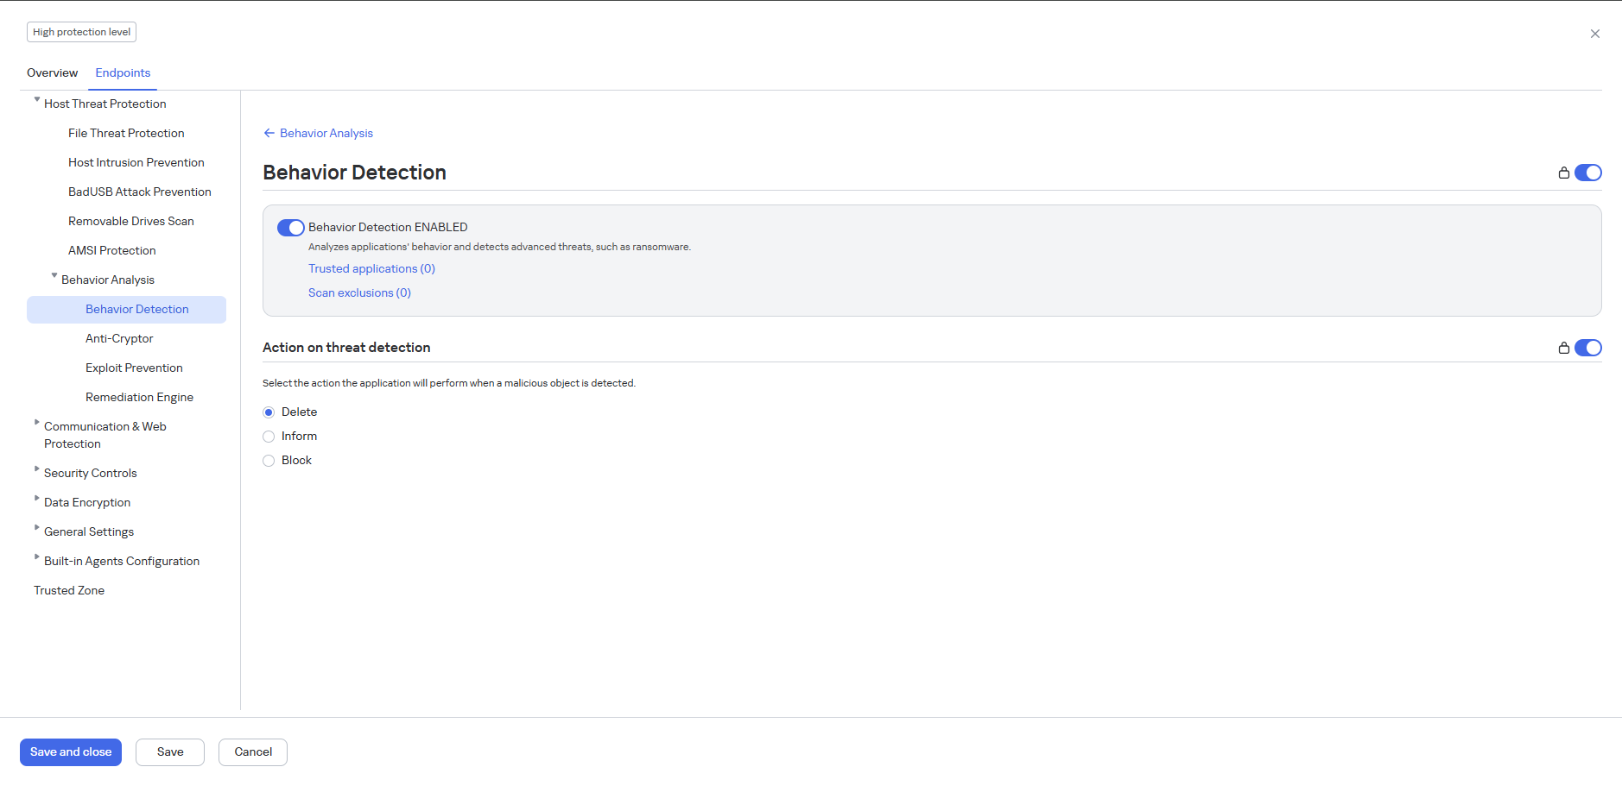
Task: Toggle the Behavior Detection ENABLED switch
Action: (x=290, y=228)
